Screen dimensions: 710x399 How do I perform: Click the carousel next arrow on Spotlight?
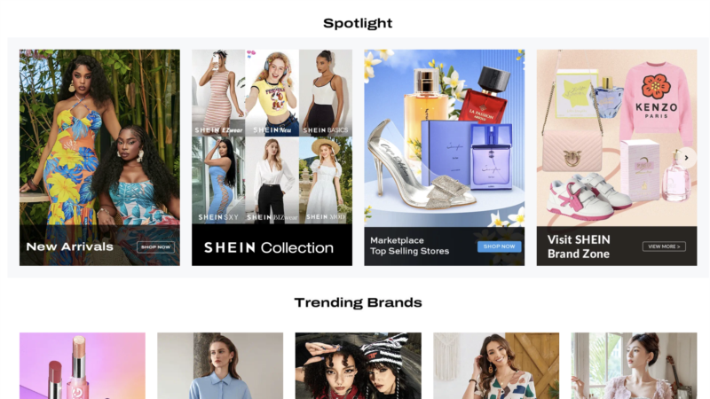pos(686,158)
